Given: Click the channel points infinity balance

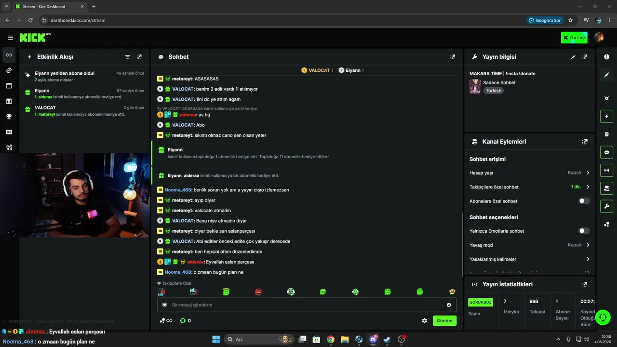Looking at the screenshot, I should (166, 320).
